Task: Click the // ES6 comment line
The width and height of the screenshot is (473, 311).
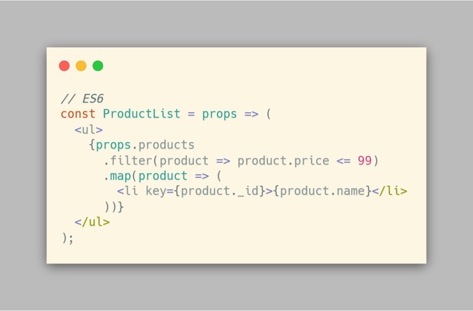Action: pos(82,99)
